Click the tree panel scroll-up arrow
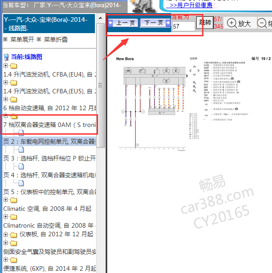The width and height of the screenshot is (272, 273). pos(100,18)
